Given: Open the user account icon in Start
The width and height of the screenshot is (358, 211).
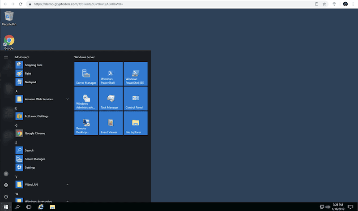Looking at the screenshot, I should [6, 174].
